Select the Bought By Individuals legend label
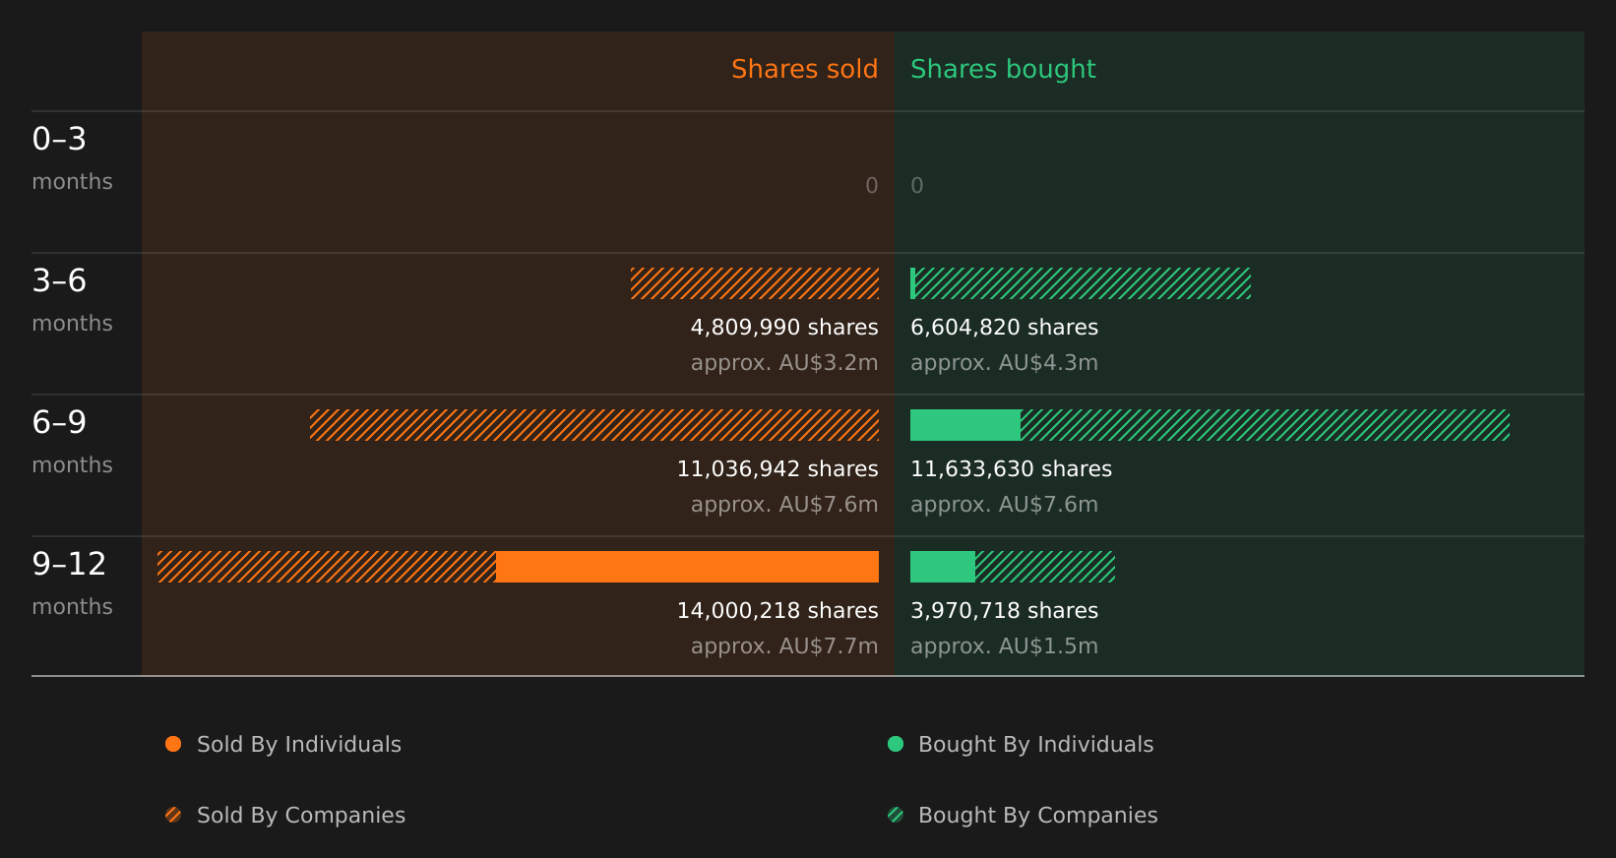The height and width of the screenshot is (858, 1616). (1035, 745)
